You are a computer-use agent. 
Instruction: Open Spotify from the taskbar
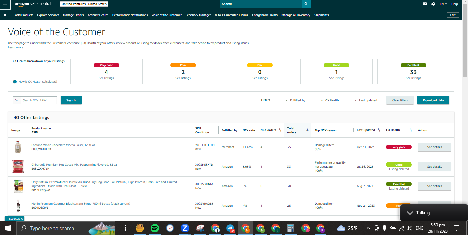[155, 228]
